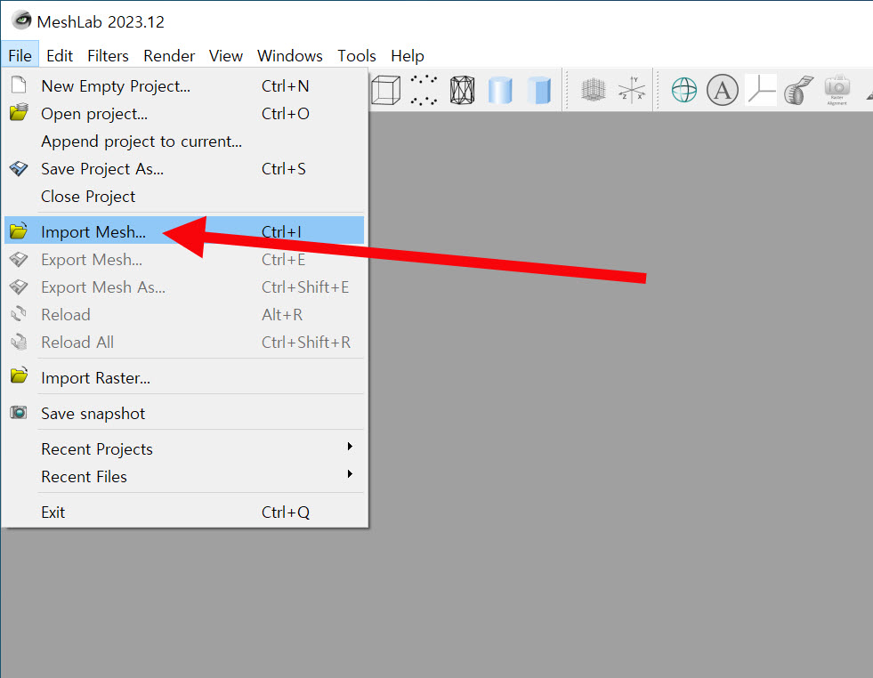Toggle points render mode icon

(x=424, y=90)
